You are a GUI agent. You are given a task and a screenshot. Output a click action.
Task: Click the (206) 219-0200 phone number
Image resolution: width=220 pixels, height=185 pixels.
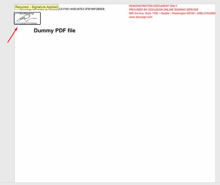point(206,13)
